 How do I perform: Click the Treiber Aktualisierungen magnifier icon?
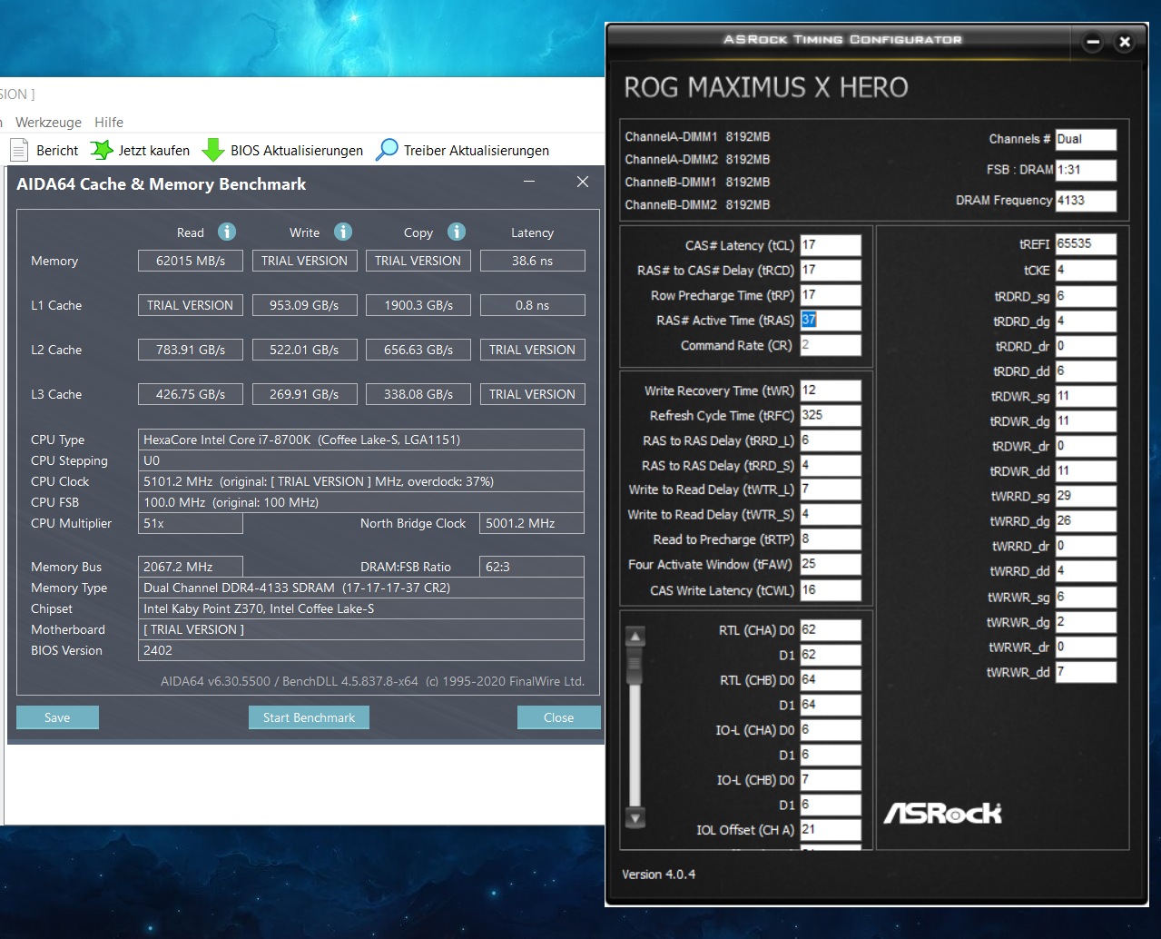coord(387,150)
